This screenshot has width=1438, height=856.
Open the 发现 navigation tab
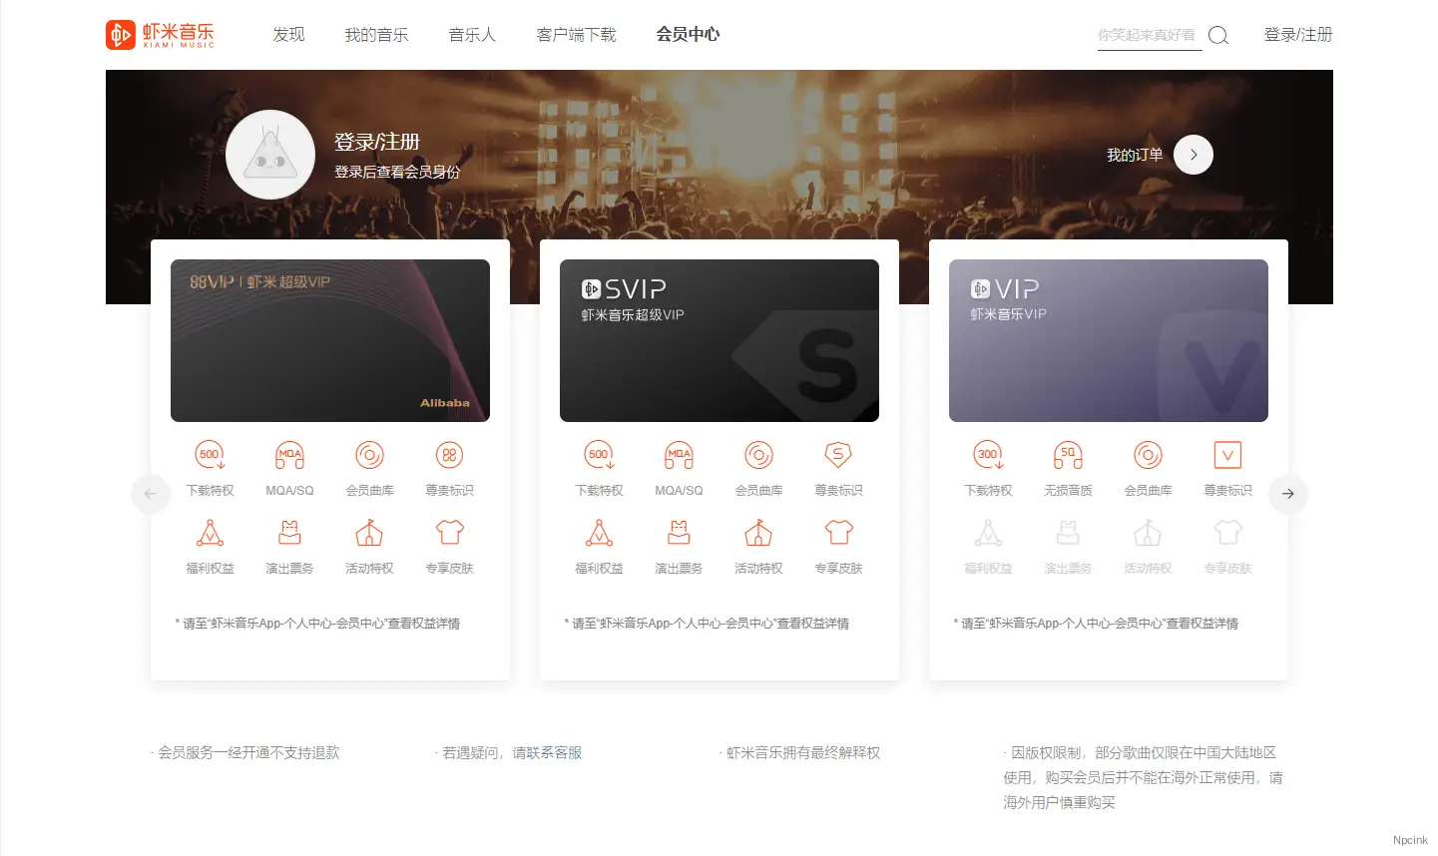pyautogui.click(x=288, y=35)
